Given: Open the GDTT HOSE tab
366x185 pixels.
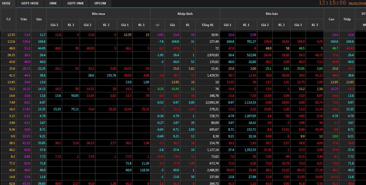Looking at the screenshot, I should 30,3.
